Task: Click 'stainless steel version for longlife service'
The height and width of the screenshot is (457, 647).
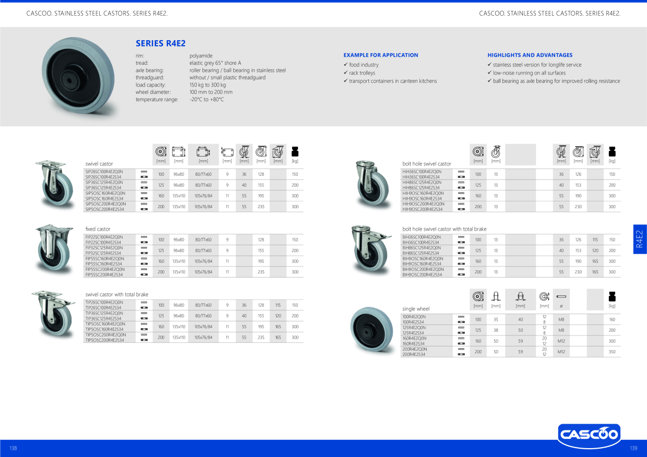Action: [537, 65]
